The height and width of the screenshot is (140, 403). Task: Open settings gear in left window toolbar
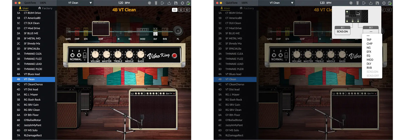click(x=182, y=3)
